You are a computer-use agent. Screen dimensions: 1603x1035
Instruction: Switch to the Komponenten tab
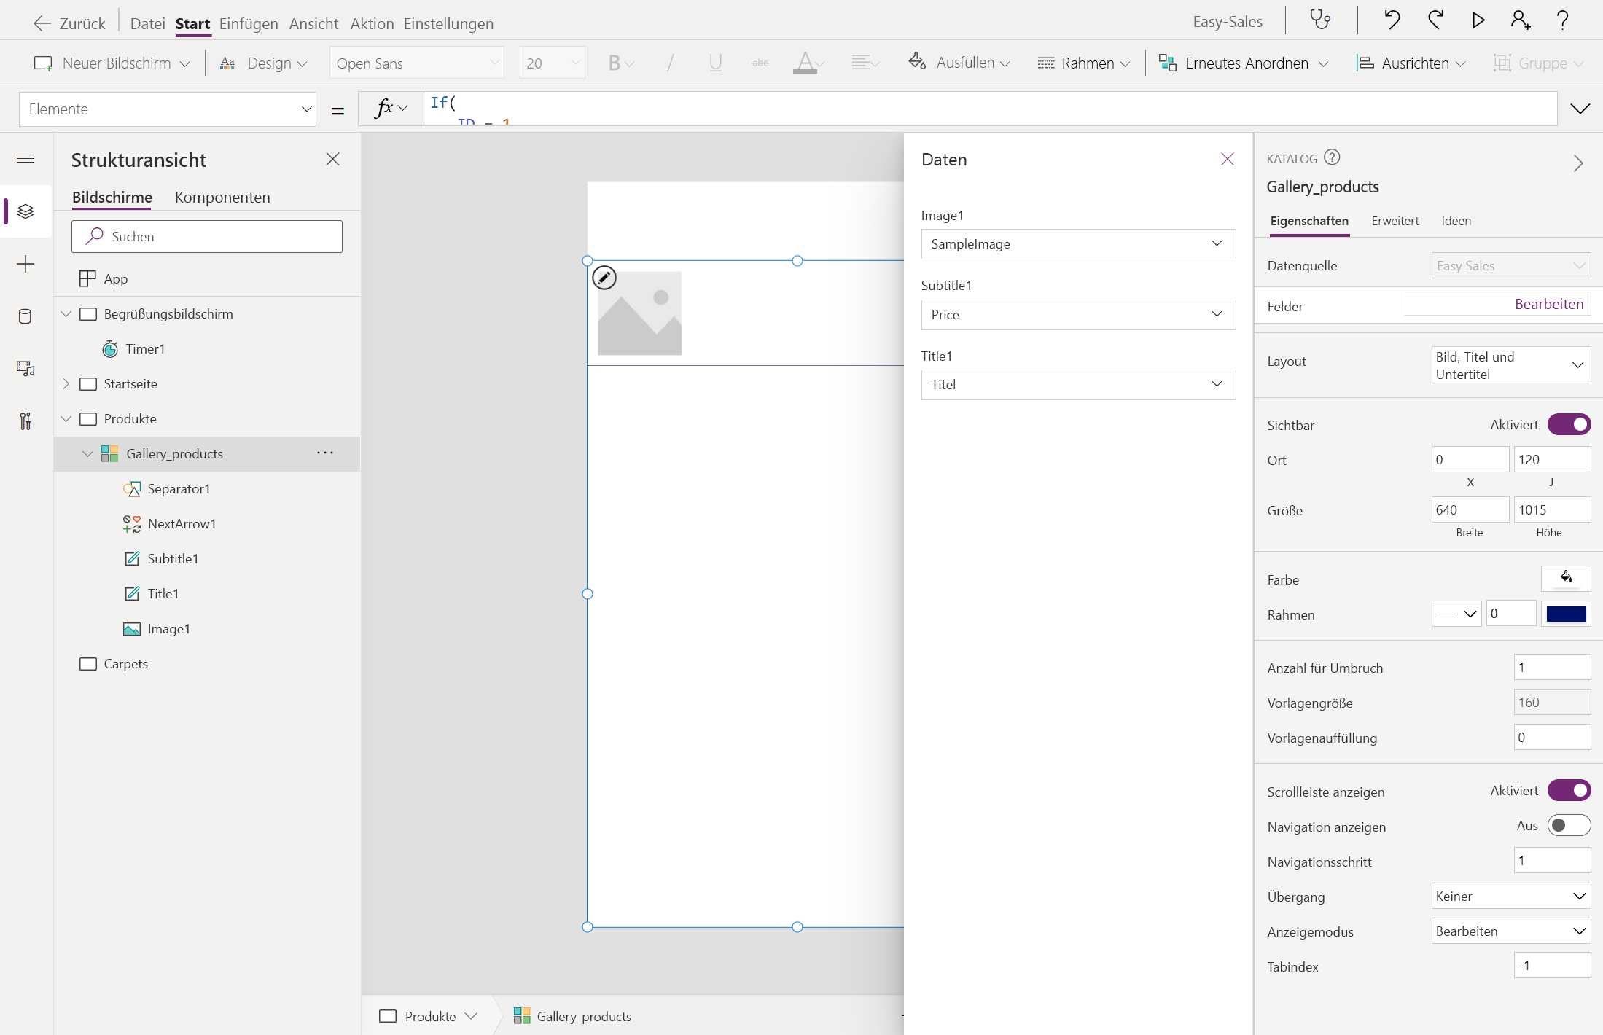222,197
